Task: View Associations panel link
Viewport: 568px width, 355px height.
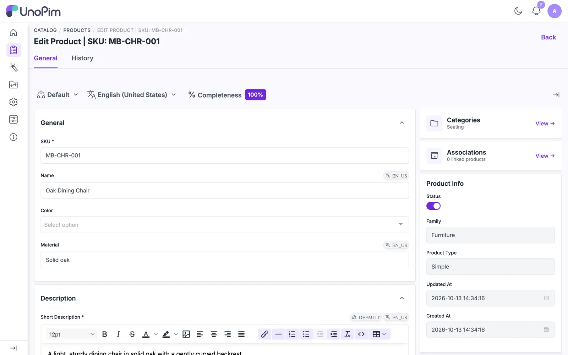Action: coord(545,156)
